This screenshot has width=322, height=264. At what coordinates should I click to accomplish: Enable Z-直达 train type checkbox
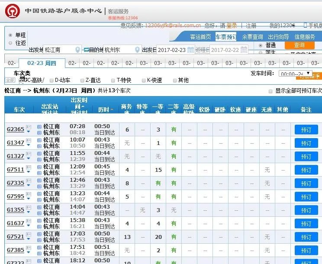(82, 80)
